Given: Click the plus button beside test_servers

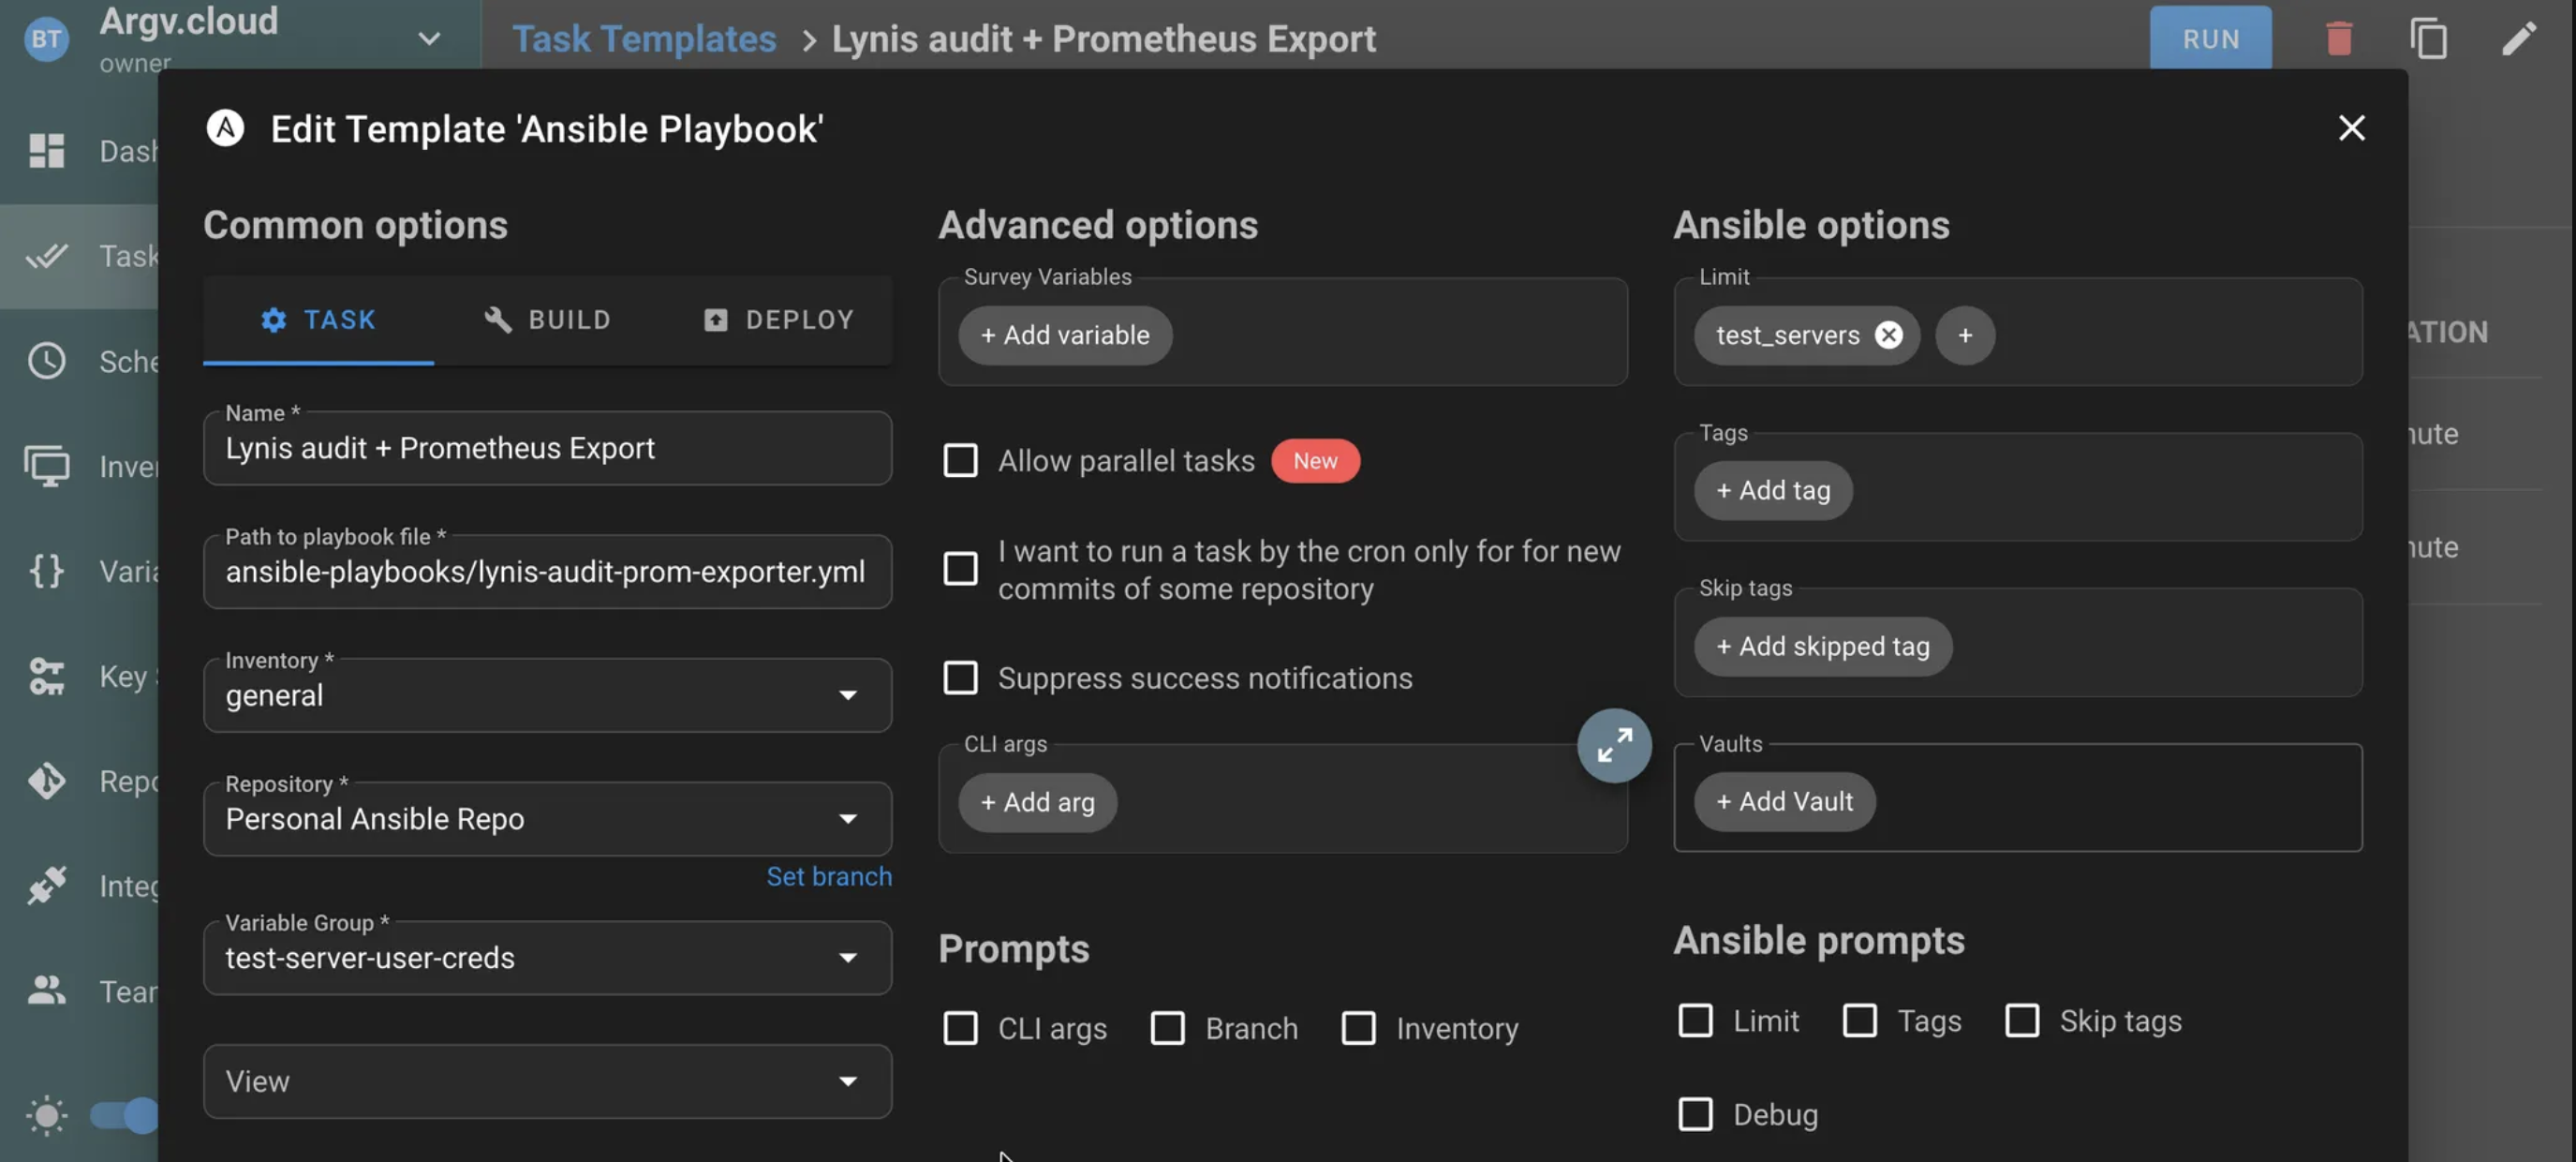Looking at the screenshot, I should [x=1964, y=335].
